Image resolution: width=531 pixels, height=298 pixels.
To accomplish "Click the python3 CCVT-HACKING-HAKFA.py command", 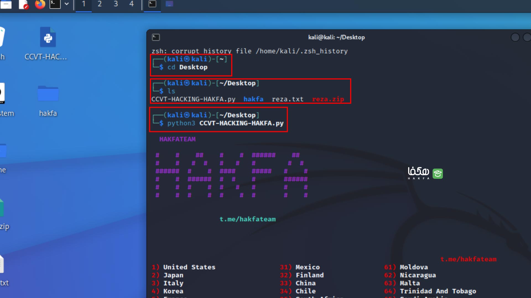I will point(225,123).
